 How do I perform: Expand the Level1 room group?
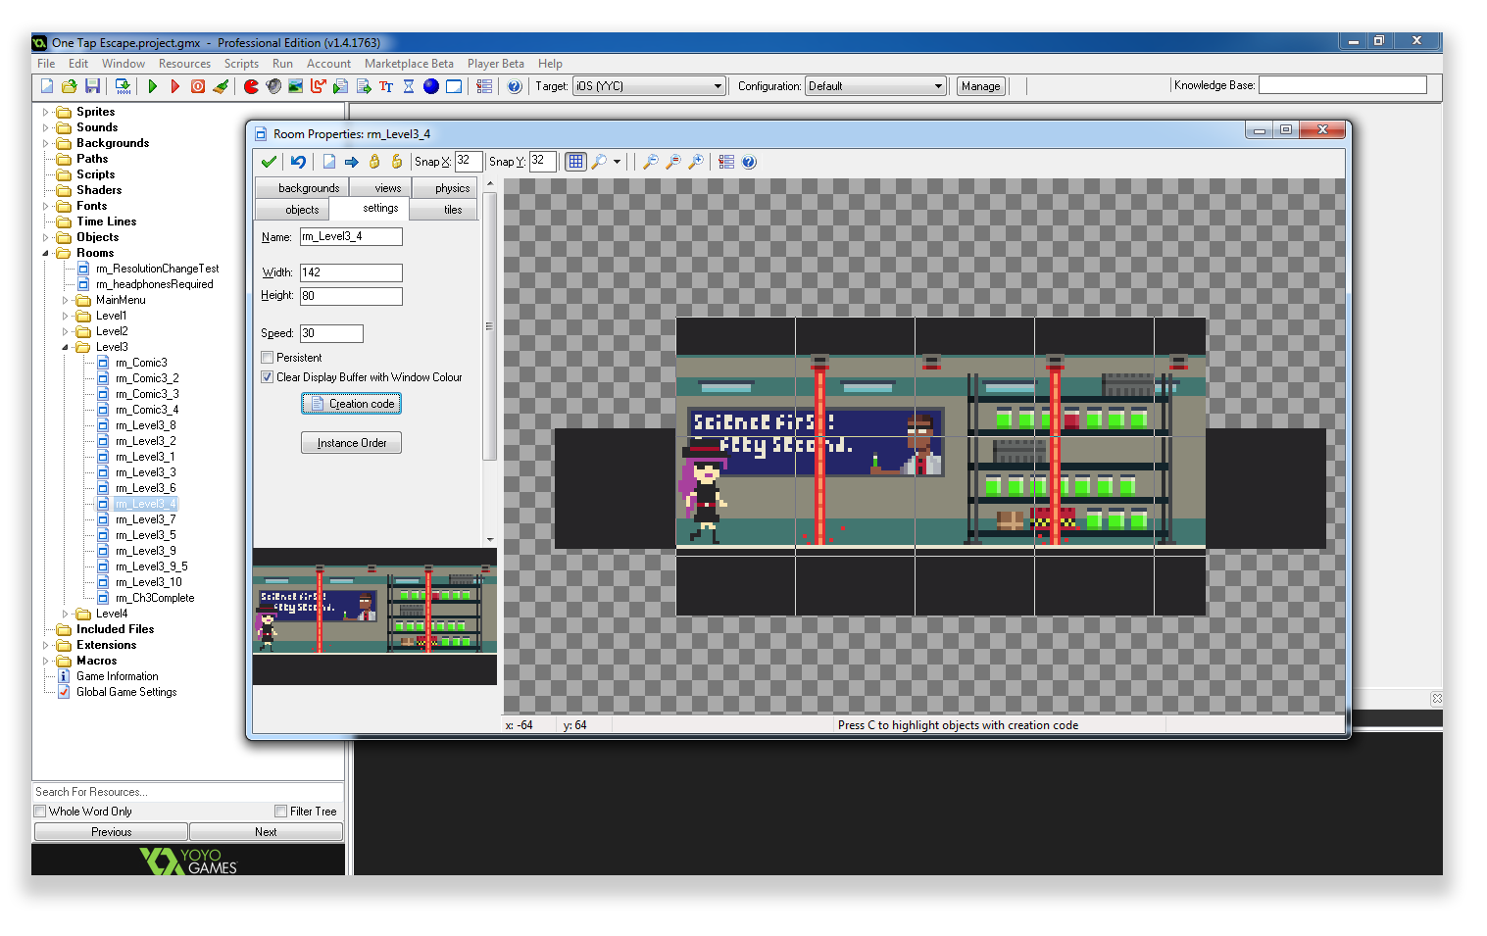point(65,316)
